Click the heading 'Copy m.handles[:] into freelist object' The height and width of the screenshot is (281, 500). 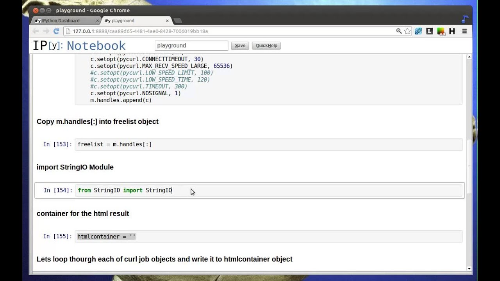pyautogui.click(x=98, y=121)
